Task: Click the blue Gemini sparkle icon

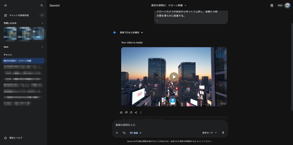Action: (114, 32)
